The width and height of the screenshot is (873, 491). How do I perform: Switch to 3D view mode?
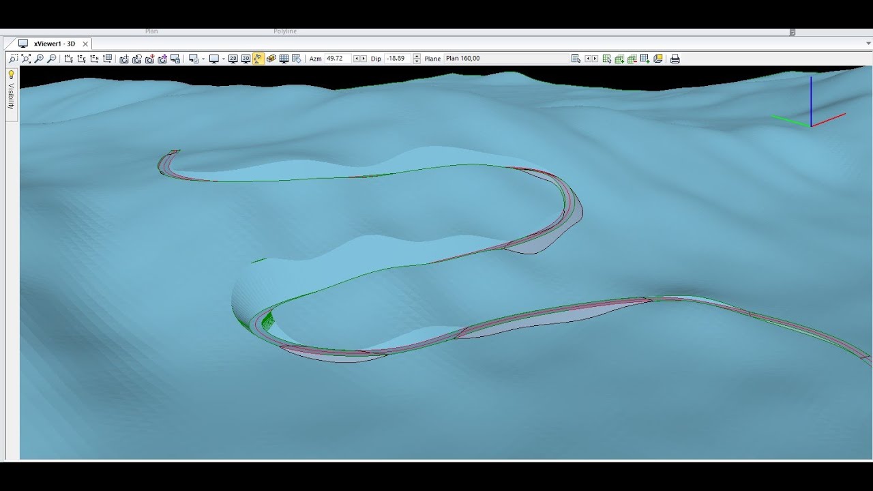point(246,59)
